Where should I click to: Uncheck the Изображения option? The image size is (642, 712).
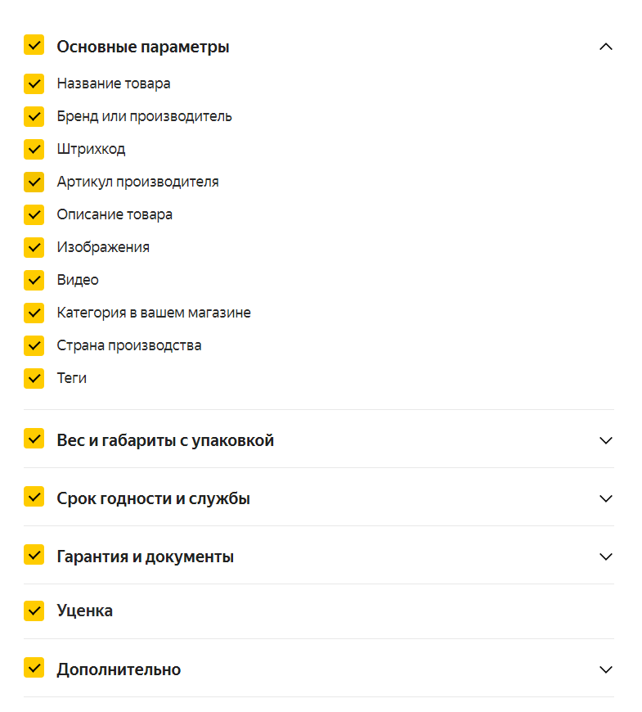click(x=34, y=247)
